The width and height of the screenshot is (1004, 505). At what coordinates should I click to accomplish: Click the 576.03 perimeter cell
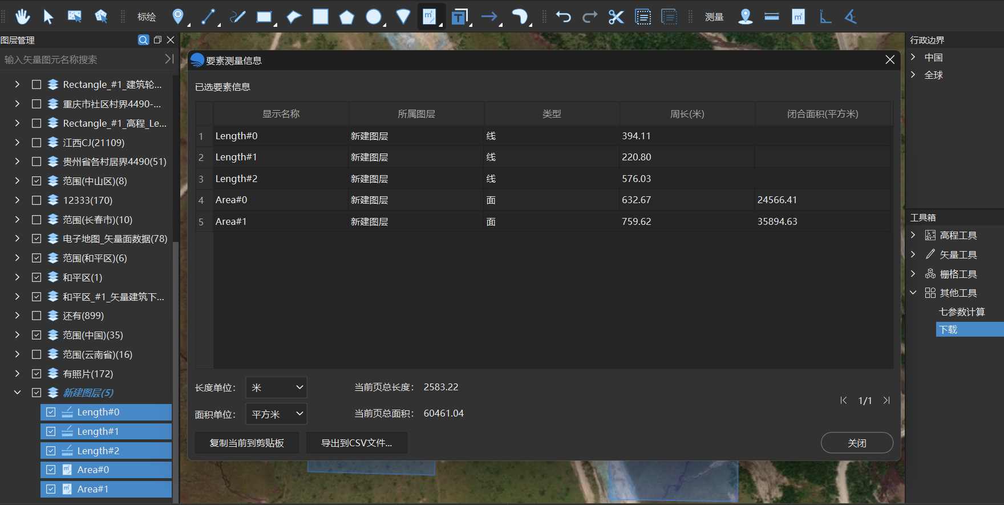point(687,179)
